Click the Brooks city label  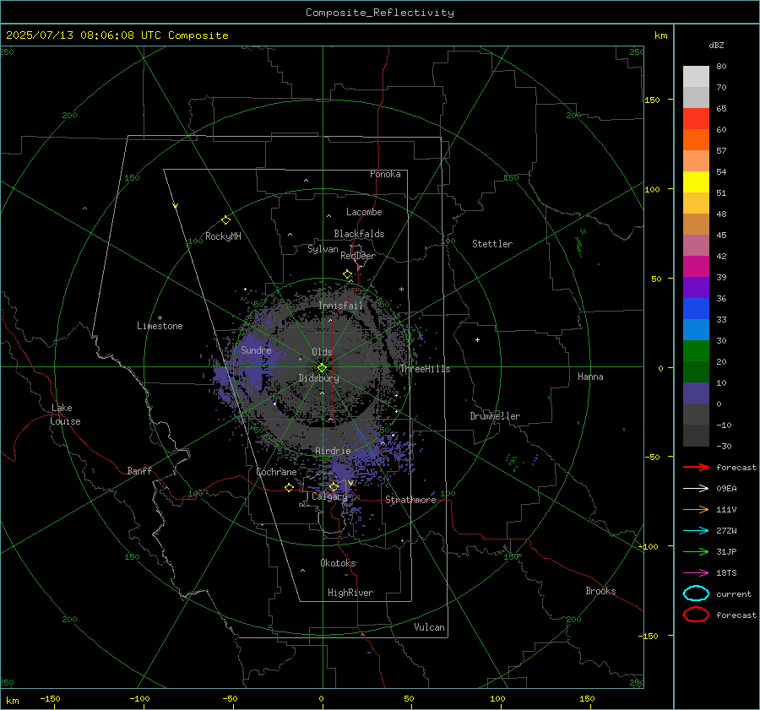tap(600, 591)
